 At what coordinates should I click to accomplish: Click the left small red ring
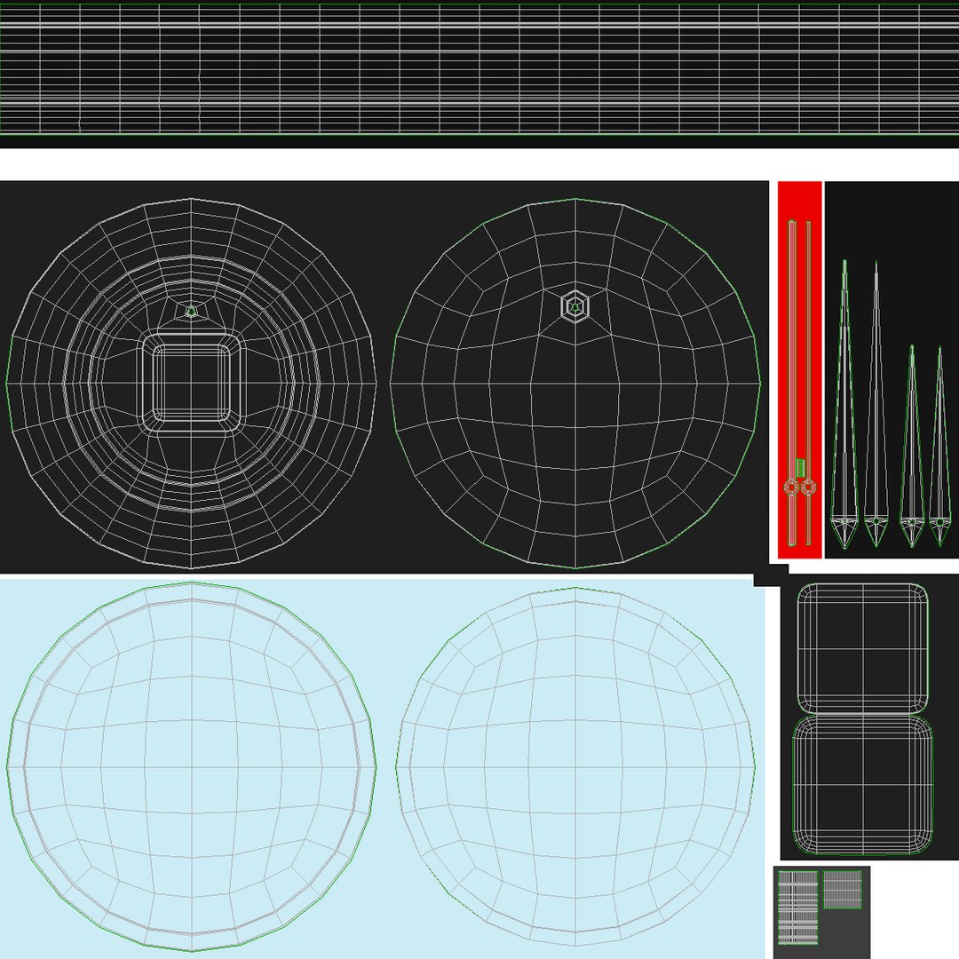pyautogui.click(x=792, y=487)
